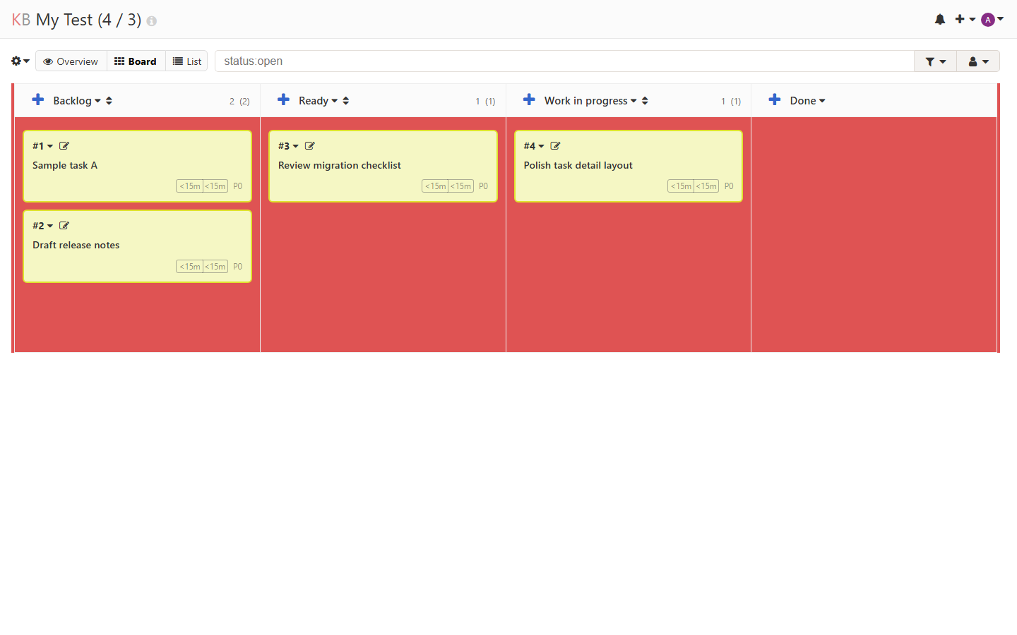The image size is (1017, 635).
Task: Click the sort icon in Ready column
Action: click(x=345, y=101)
